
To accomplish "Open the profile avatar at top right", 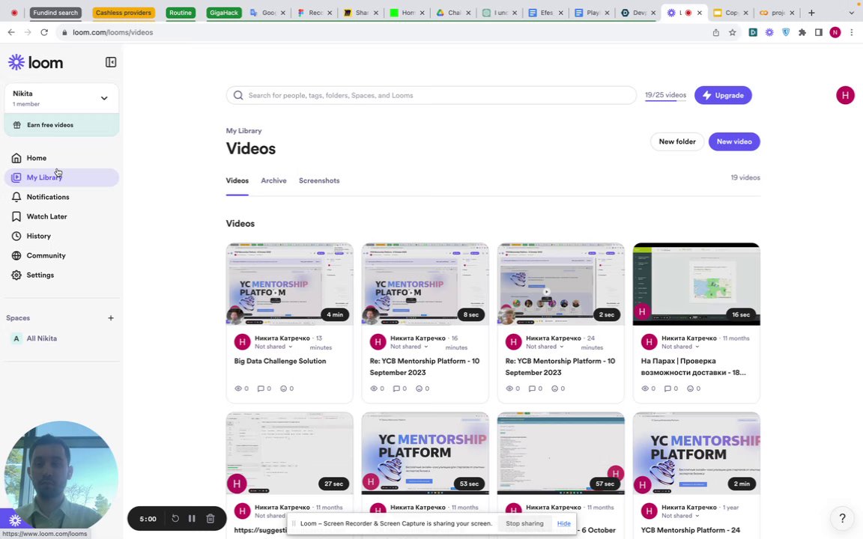I will point(845,95).
